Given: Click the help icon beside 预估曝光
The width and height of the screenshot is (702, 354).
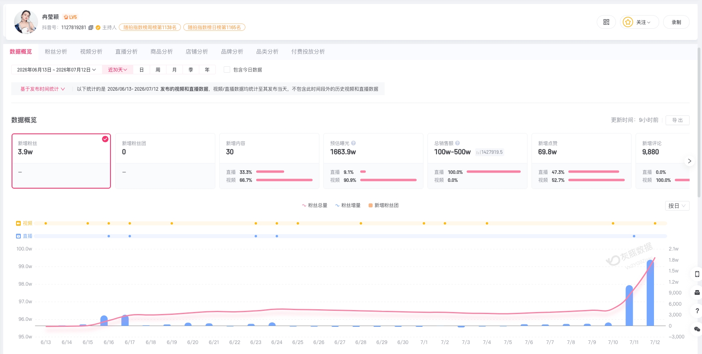Looking at the screenshot, I should (353, 143).
